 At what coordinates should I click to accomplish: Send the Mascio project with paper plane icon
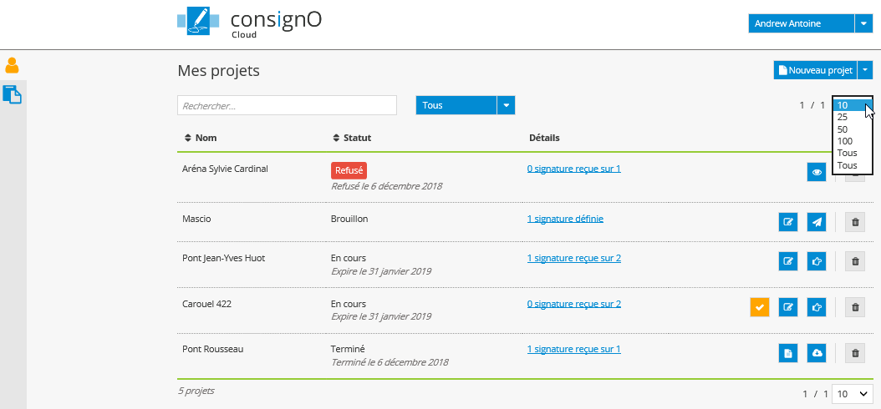tap(817, 221)
